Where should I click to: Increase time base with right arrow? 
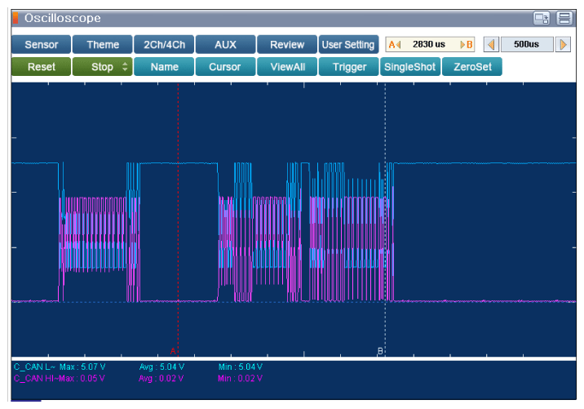point(563,45)
